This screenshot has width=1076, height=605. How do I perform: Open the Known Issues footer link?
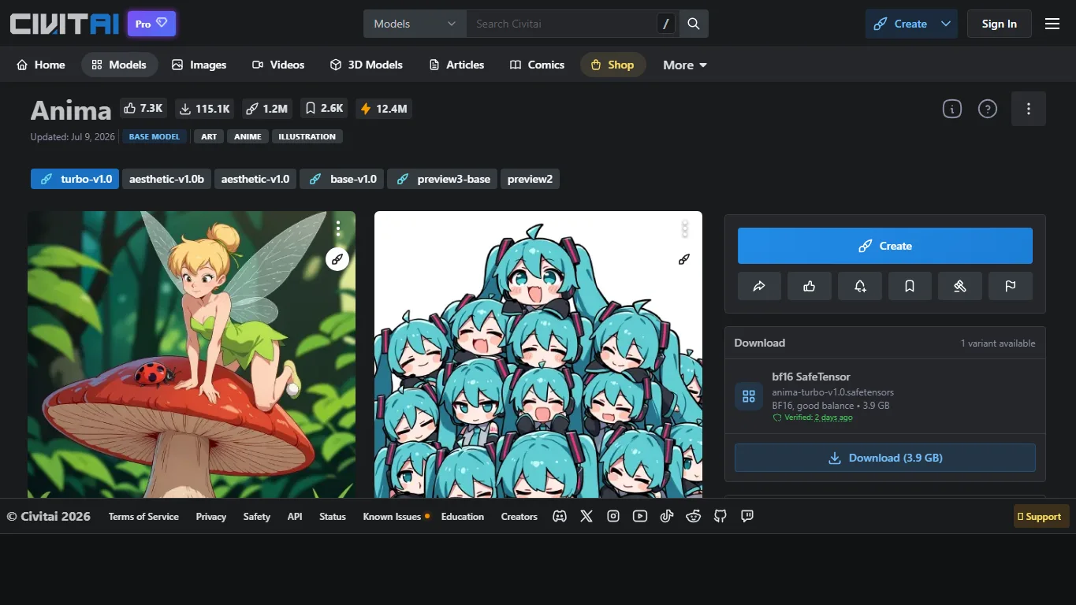pyautogui.click(x=392, y=517)
